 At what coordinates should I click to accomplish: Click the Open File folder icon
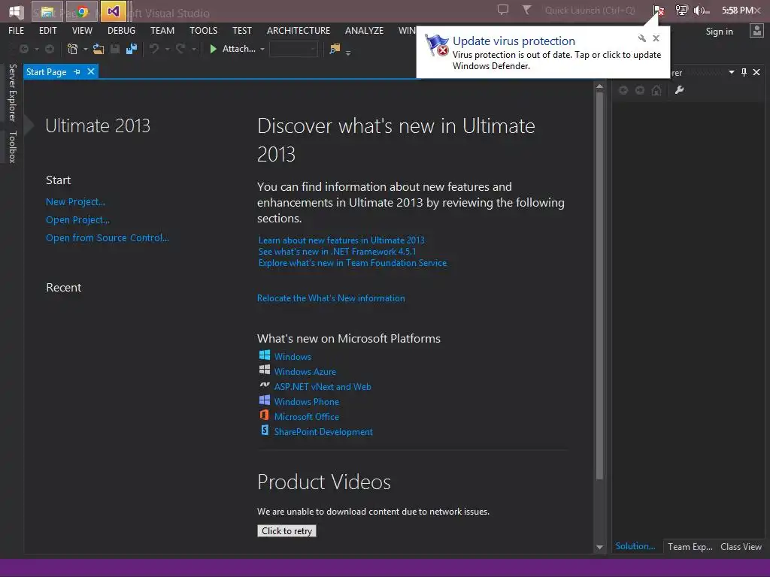coord(99,49)
